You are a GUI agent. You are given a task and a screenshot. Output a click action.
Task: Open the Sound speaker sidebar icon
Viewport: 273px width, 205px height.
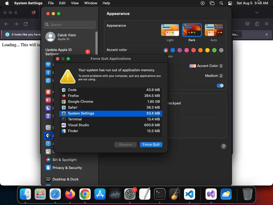click(x=48, y=100)
